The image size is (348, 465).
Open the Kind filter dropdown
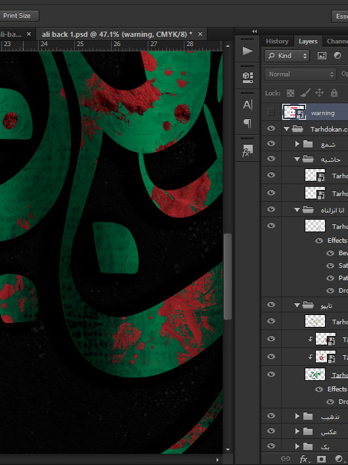click(287, 56)
